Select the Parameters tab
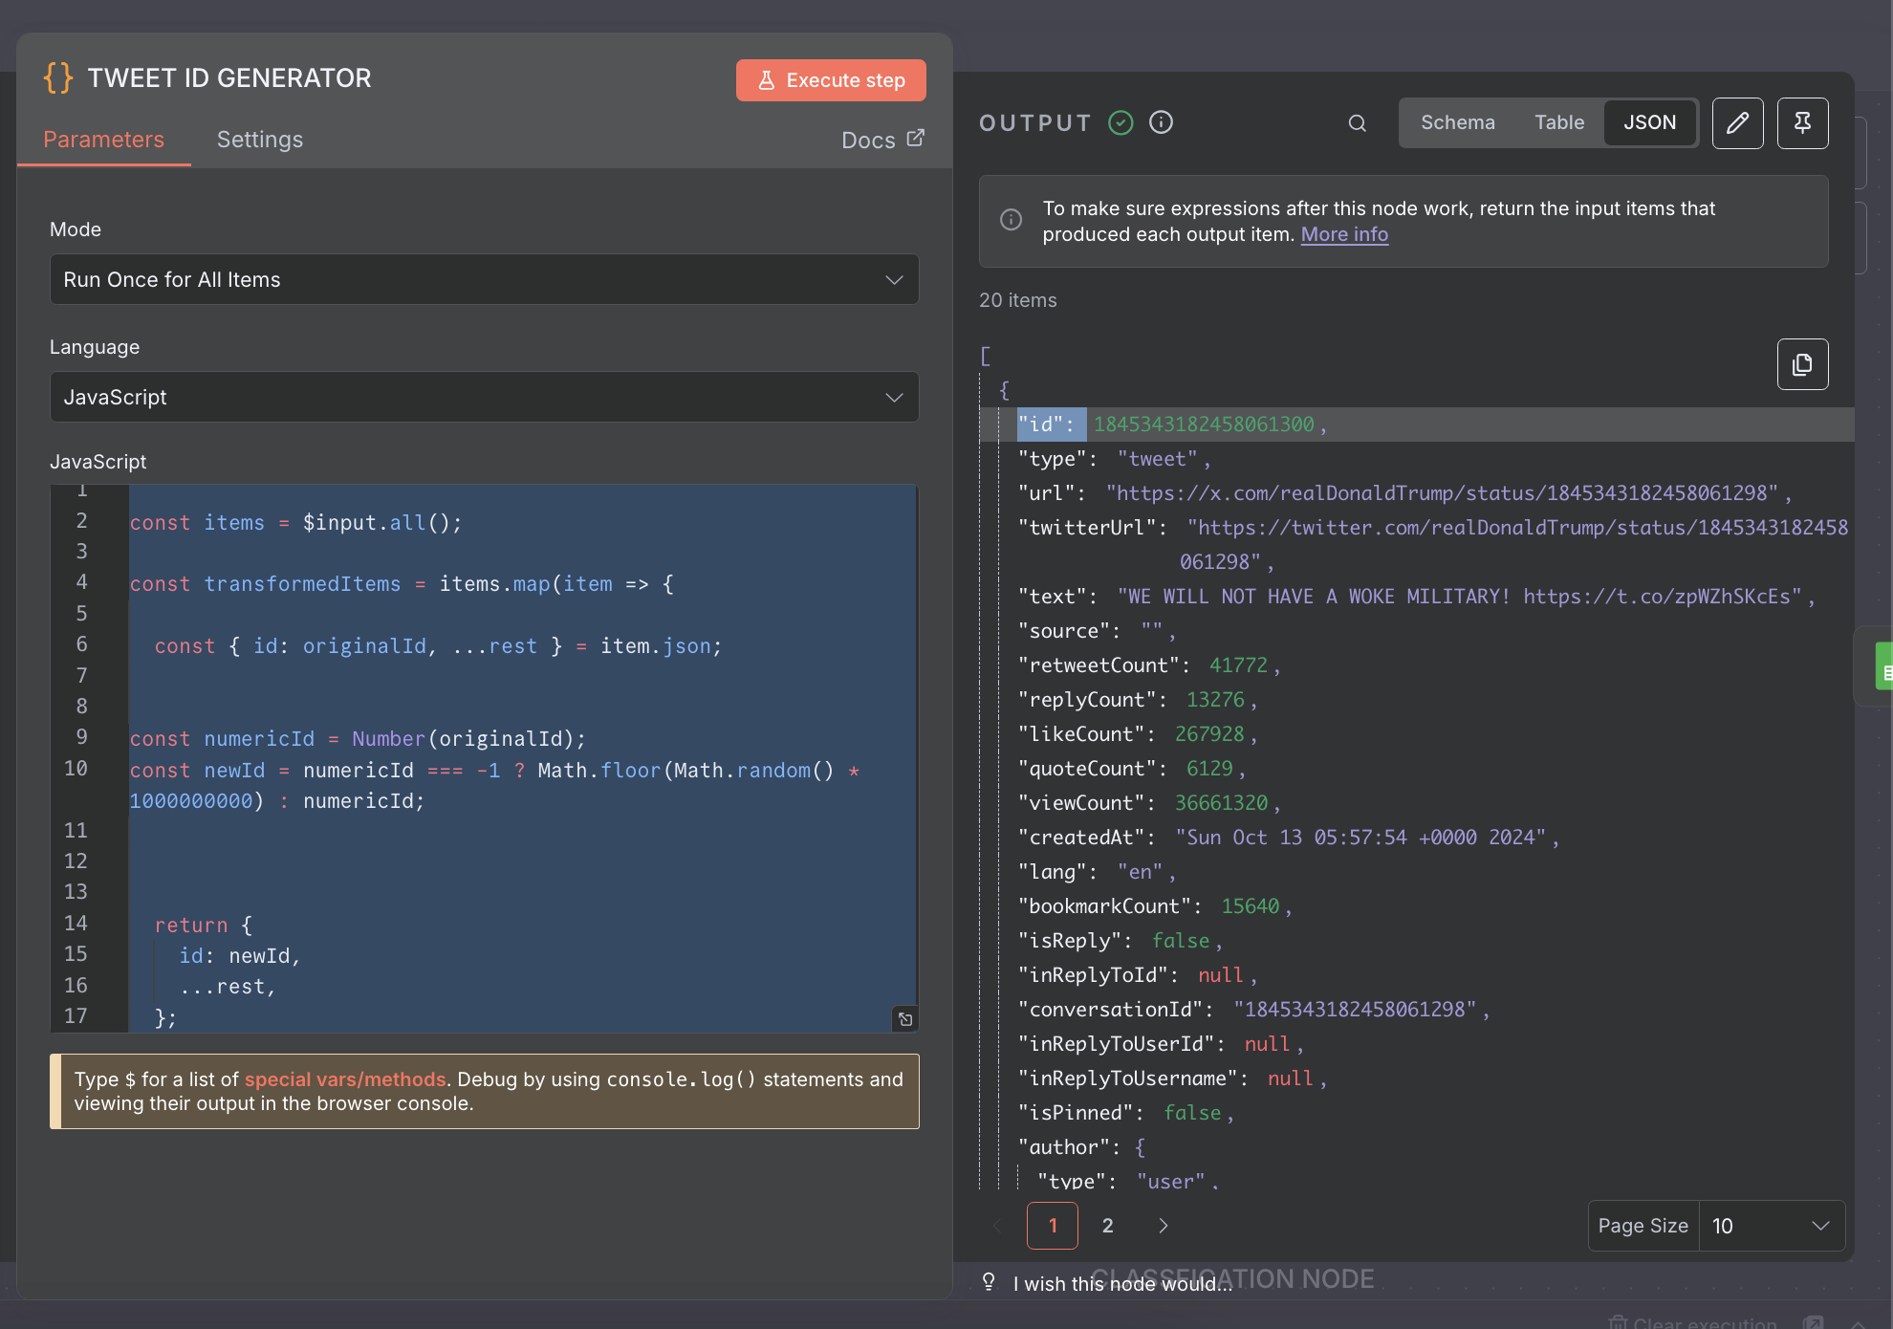Screen dimensions: 1893x1329 (103, 140)
